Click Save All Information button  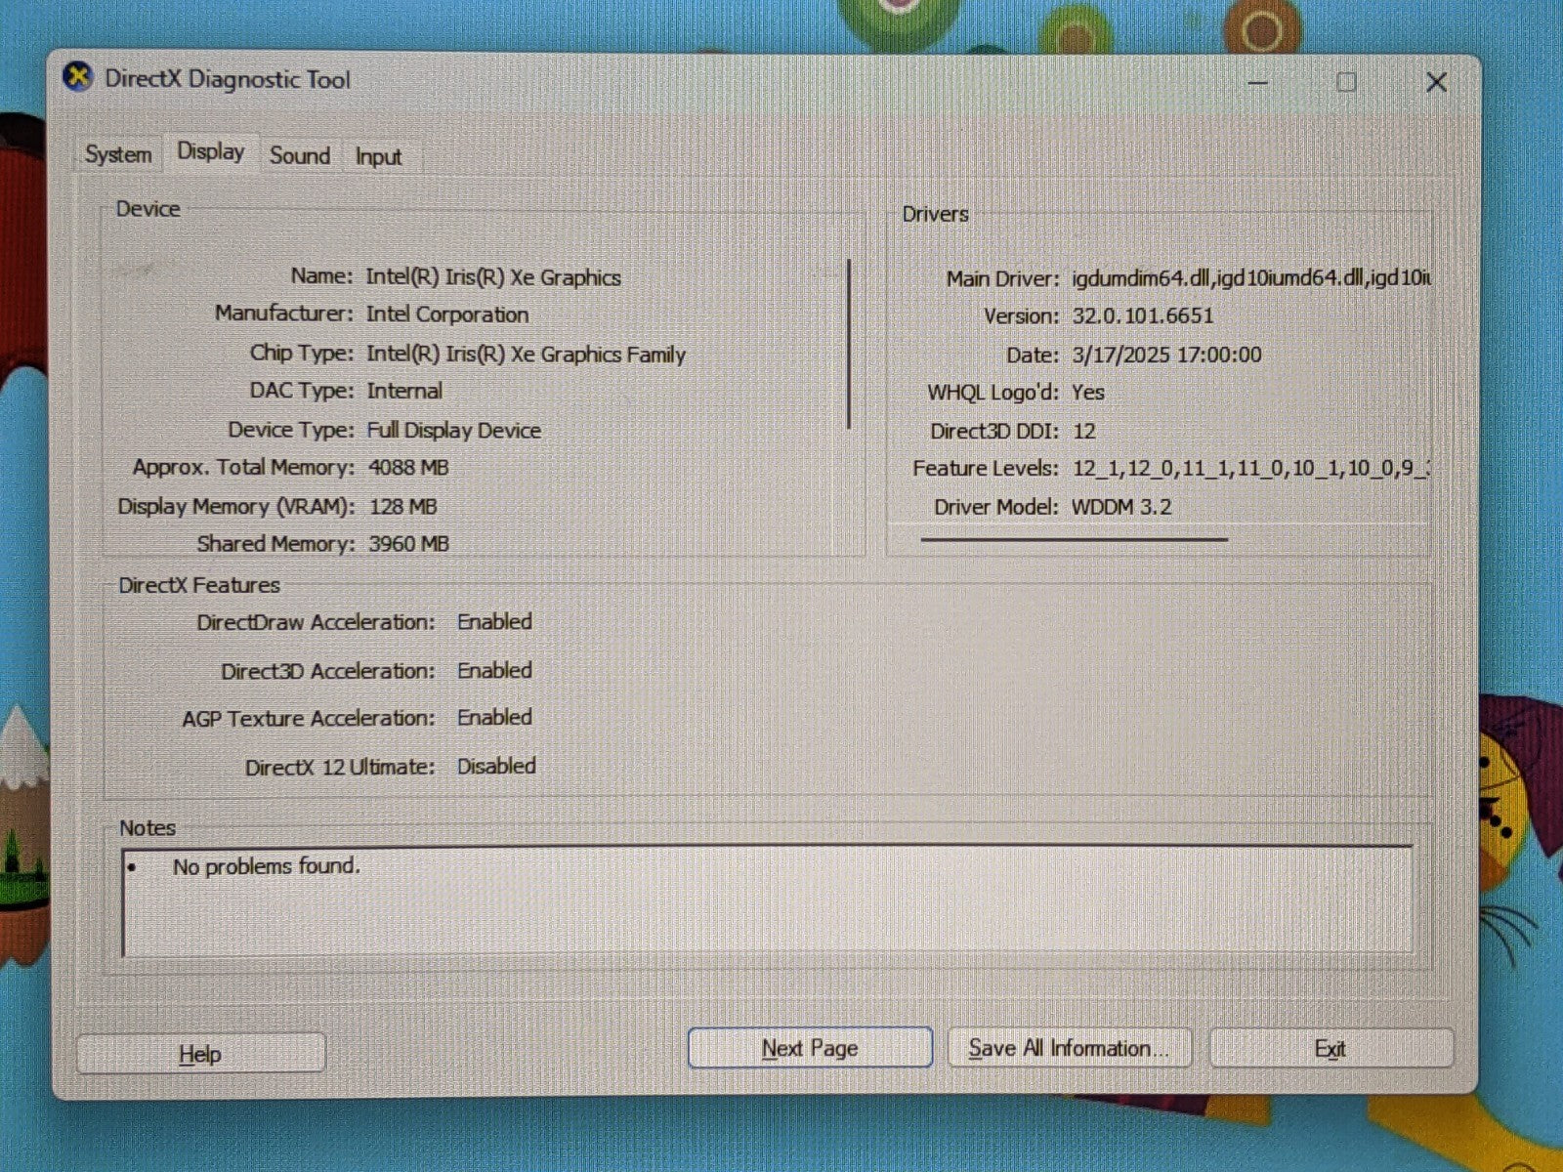click(1069, 1048)
